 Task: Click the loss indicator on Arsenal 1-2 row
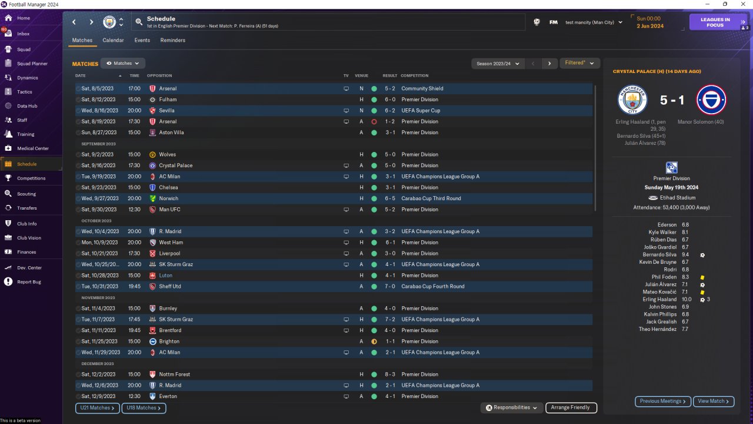click(x=374, y=121)
